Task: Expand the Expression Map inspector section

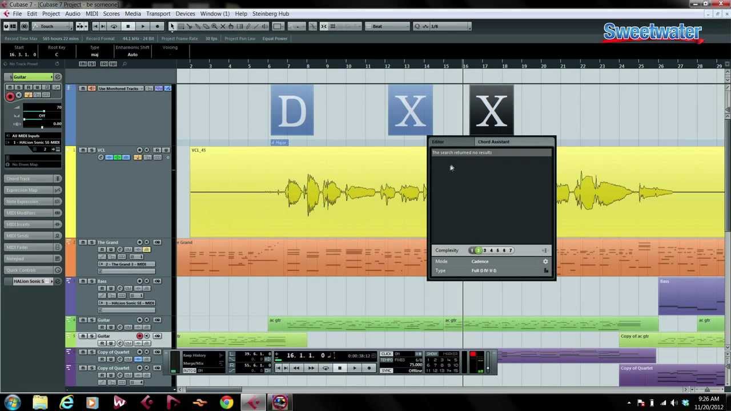Action: click(x=33, y=190)
